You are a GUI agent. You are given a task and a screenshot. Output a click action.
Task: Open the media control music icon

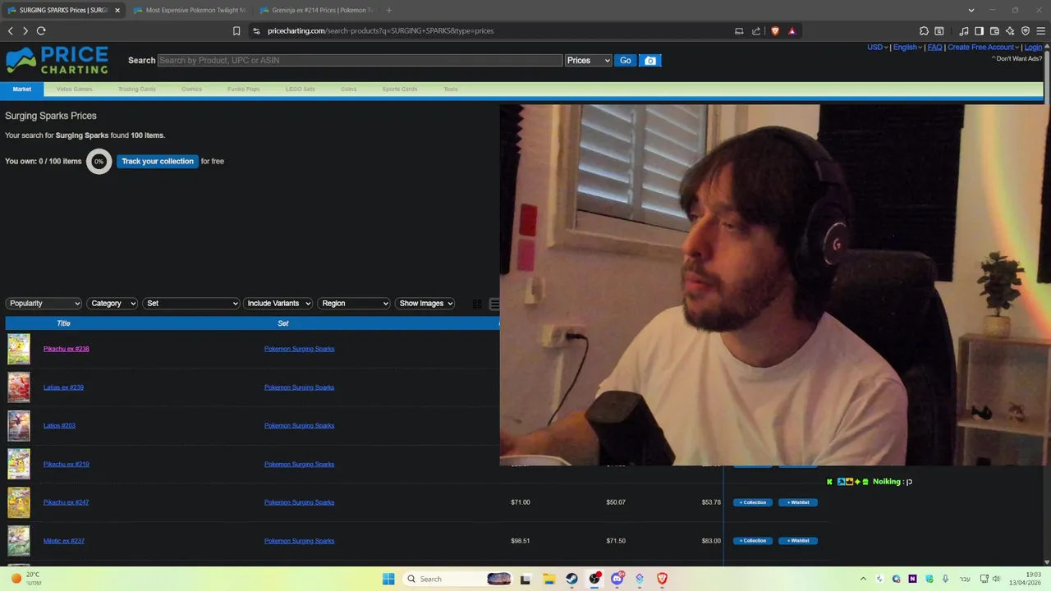[x=964, y=31]
